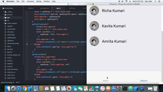Open Terminal from the Dock
The width and height of the screenshot is (163, 92).
coord(125,88)
